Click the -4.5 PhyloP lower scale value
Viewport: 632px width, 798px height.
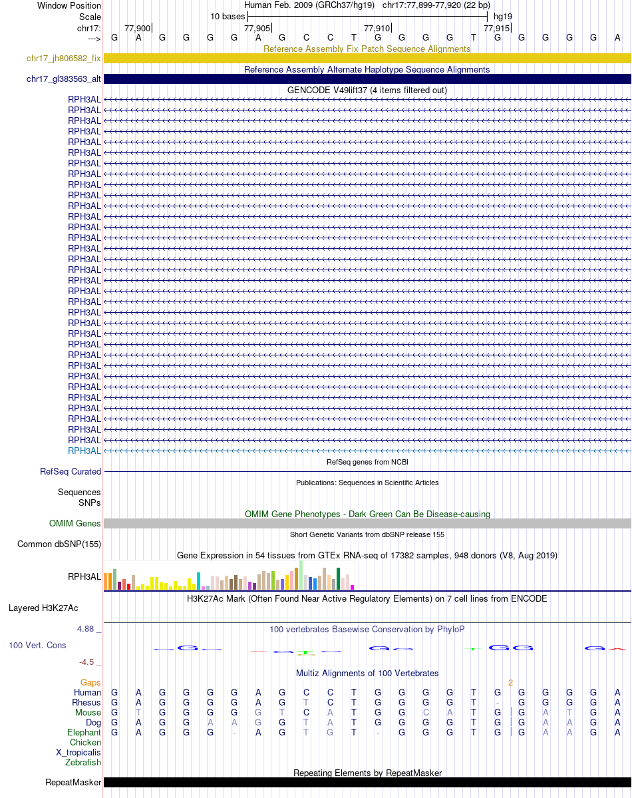point(86,662)
